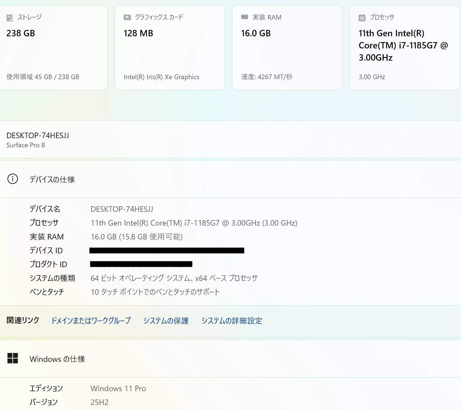Image resolution: width=461 pixels, height=410 pixels.
Task: Click the プロダクト ID label
Action: point(48,264)
